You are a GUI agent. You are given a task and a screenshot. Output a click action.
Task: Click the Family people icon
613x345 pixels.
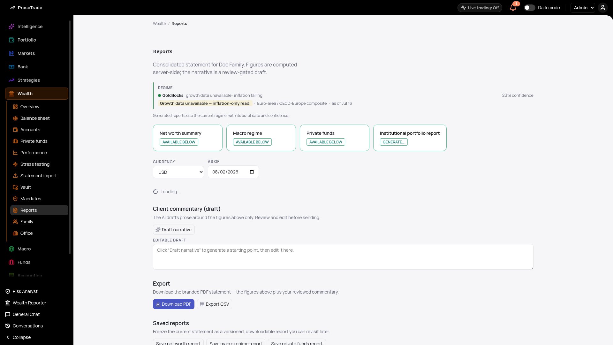point(15,222)
